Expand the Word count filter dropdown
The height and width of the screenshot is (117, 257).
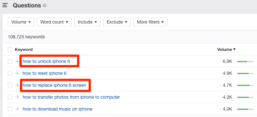(54, 22)
